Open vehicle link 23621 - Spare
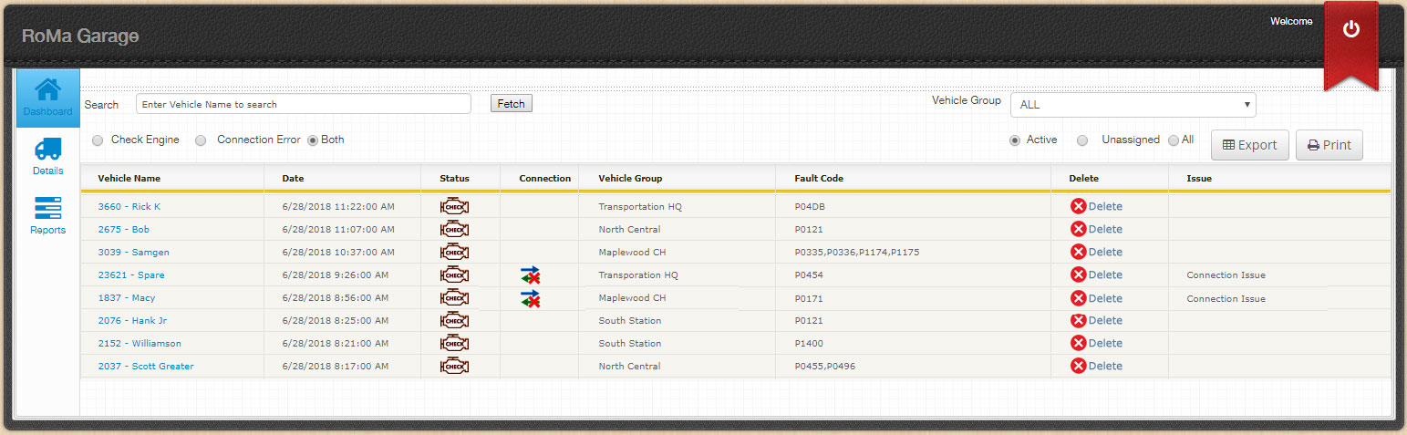The width and height of the screenshot is (1407, 435). [x=131, y=274]
